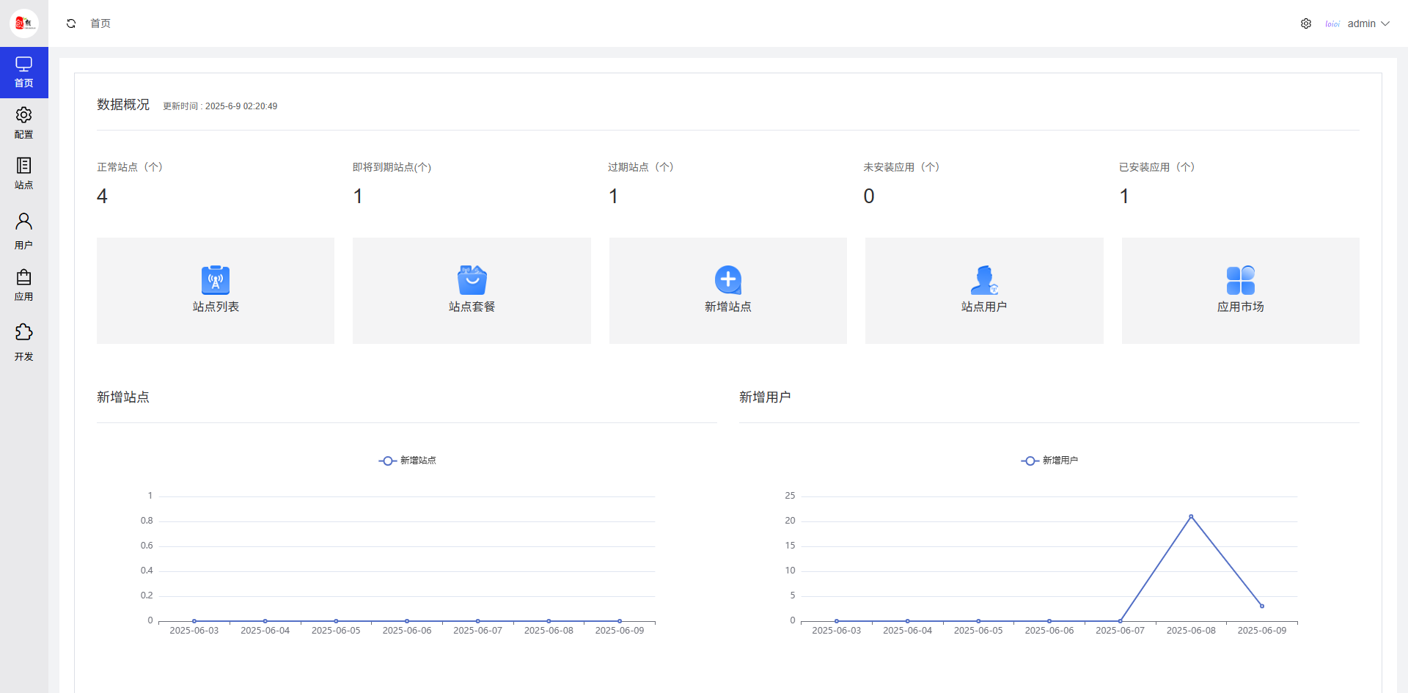Click the logo in the top left corner

coord(23,23)
